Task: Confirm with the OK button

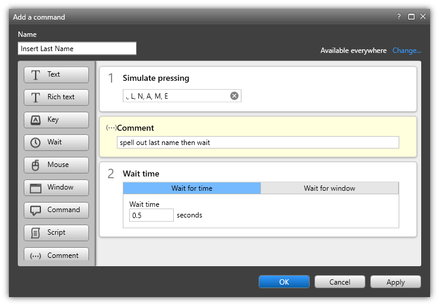Action: tap(284, 282)
